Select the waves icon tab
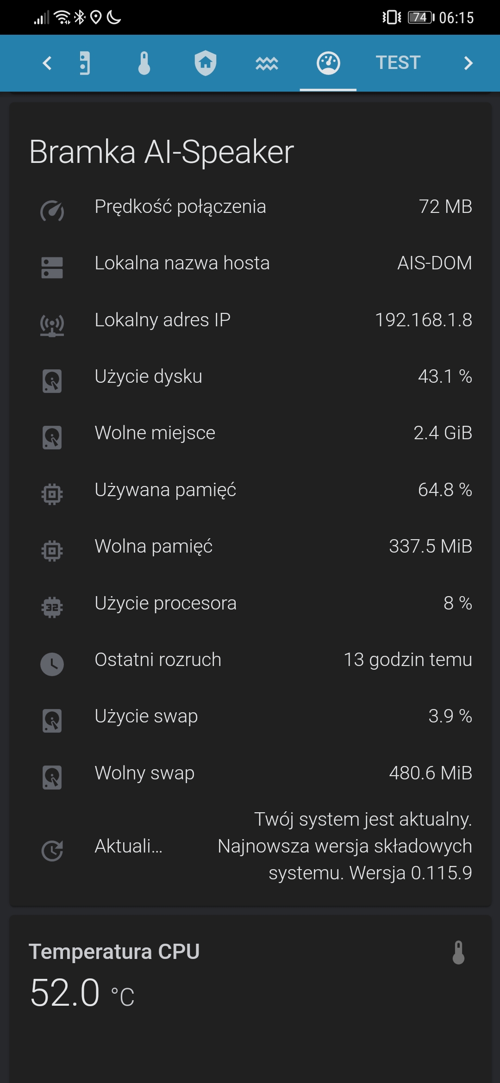The height and width of the screenshot is (1083, 500). (267, 63)
